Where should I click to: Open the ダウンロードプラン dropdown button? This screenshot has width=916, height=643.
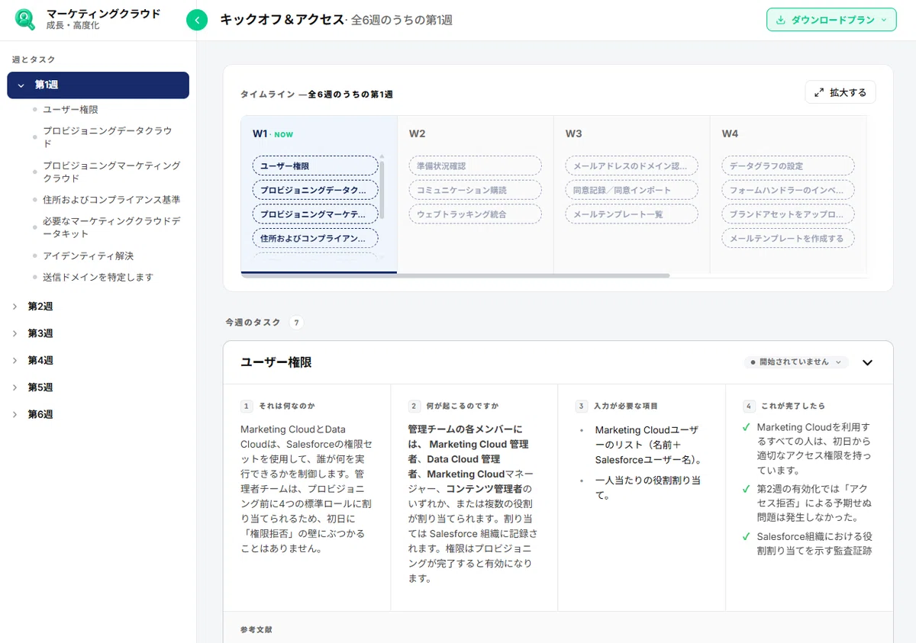tap(831, 20)
